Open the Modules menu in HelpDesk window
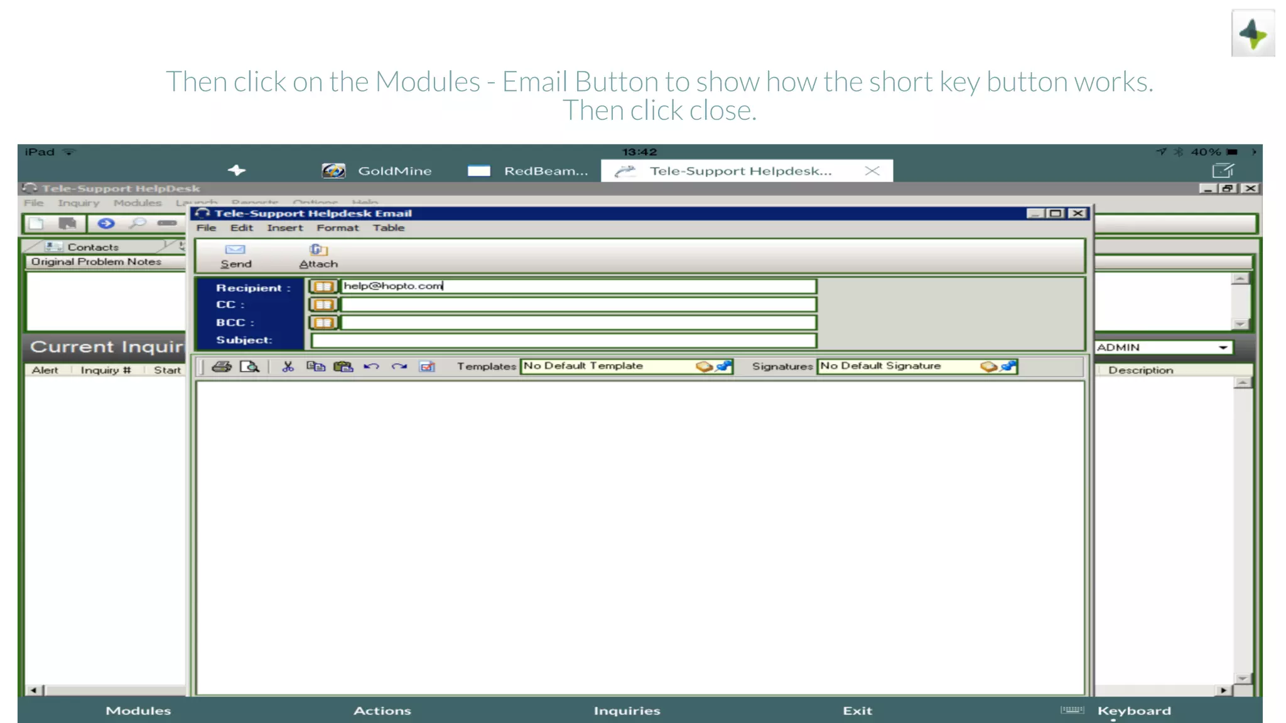1286x723 pixels. [x=138, y=203]
